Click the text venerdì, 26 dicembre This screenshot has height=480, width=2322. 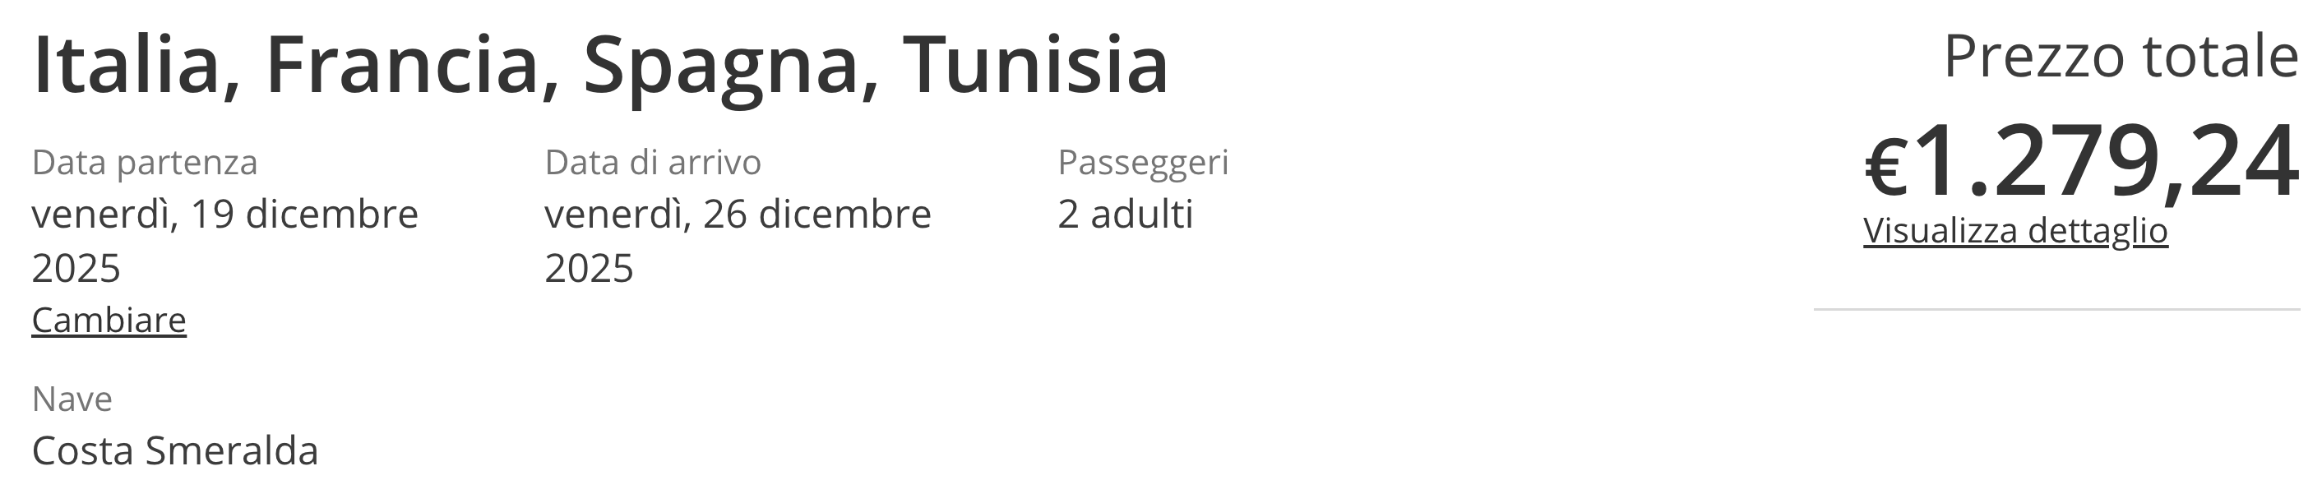click(738, 215)
